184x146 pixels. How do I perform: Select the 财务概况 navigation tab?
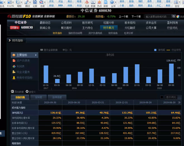click(109, 28)
